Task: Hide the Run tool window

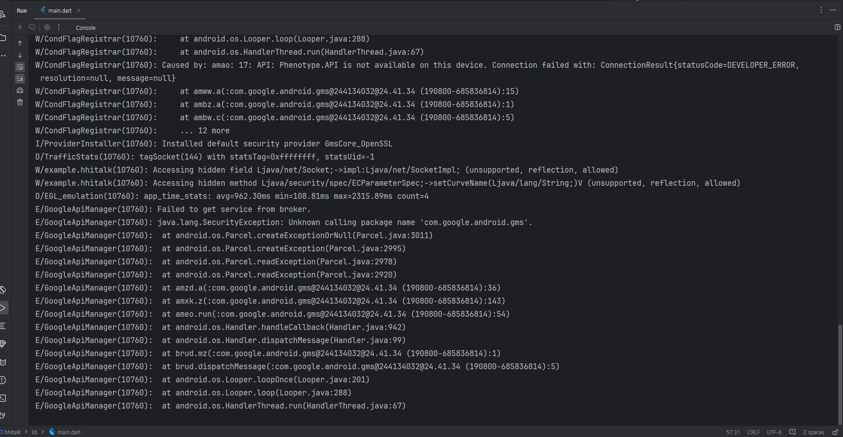Action: point(833,10)
